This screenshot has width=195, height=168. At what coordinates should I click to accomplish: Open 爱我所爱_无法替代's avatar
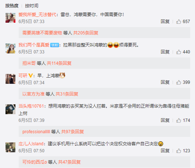[10, 18]
